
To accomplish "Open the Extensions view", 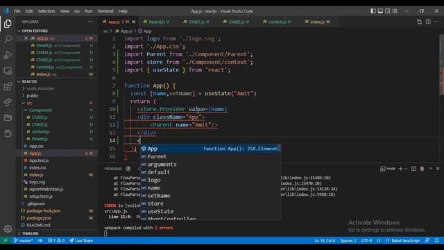I will point(8,86).
